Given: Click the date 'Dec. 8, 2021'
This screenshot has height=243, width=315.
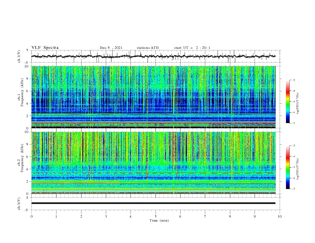Looking at the screenshot, I should [111, 48].
